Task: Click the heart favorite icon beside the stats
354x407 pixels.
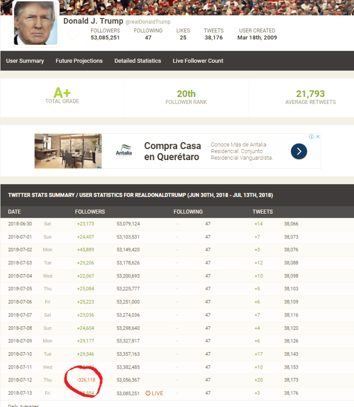Action: click(x=73, y=35)
